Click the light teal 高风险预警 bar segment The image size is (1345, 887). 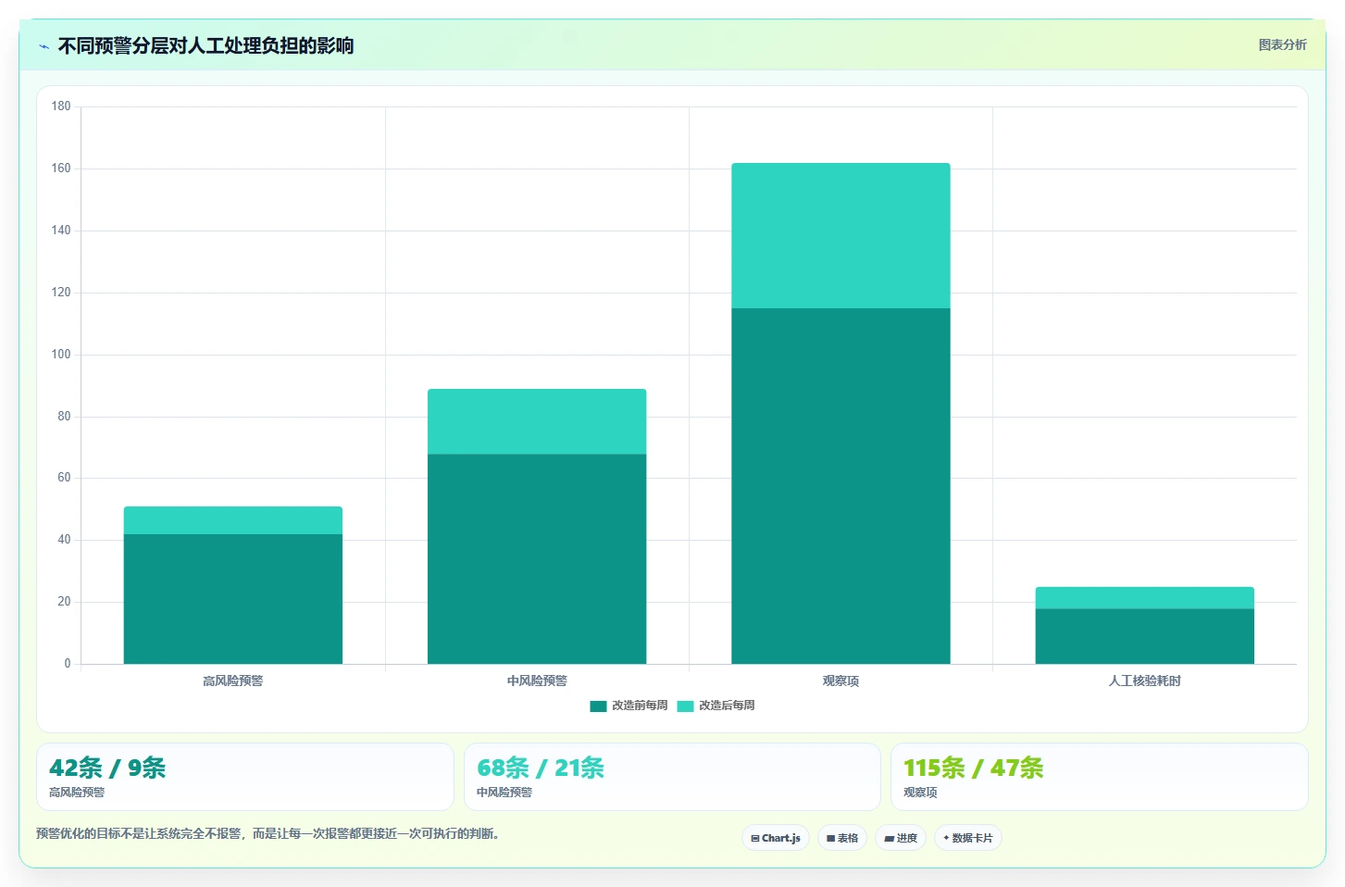(233, 520)
